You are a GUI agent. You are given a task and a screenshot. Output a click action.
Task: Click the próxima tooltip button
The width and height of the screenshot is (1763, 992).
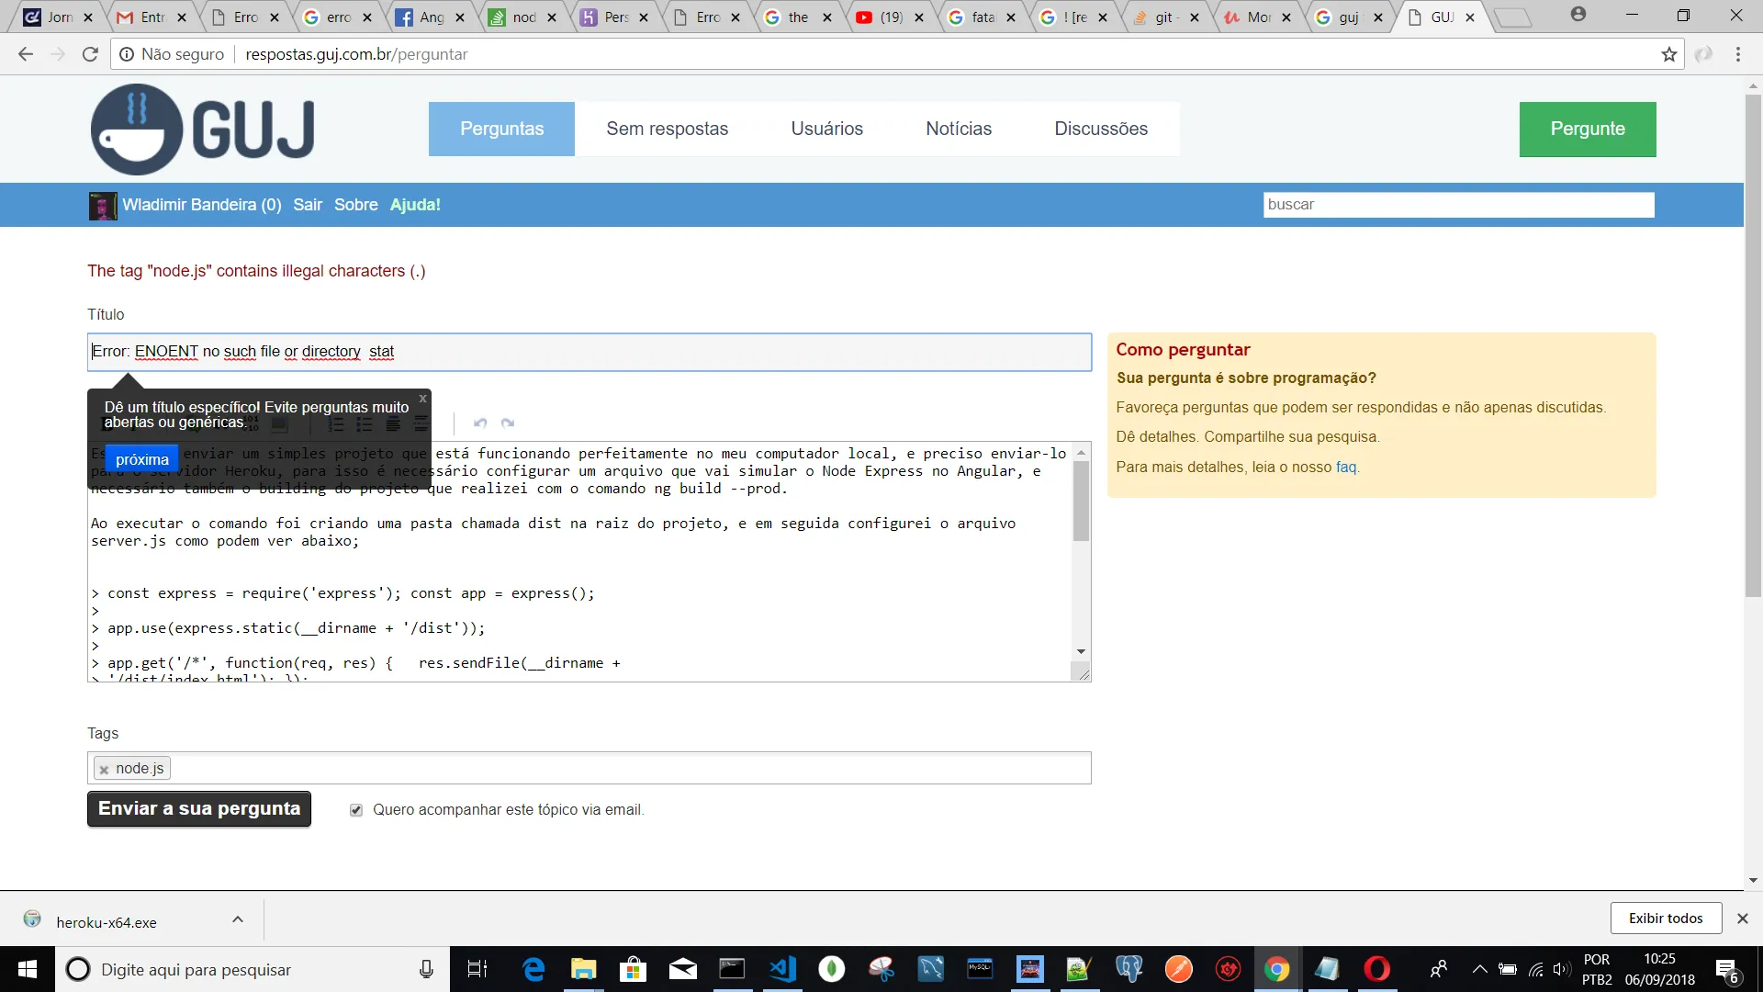(142, 459)
